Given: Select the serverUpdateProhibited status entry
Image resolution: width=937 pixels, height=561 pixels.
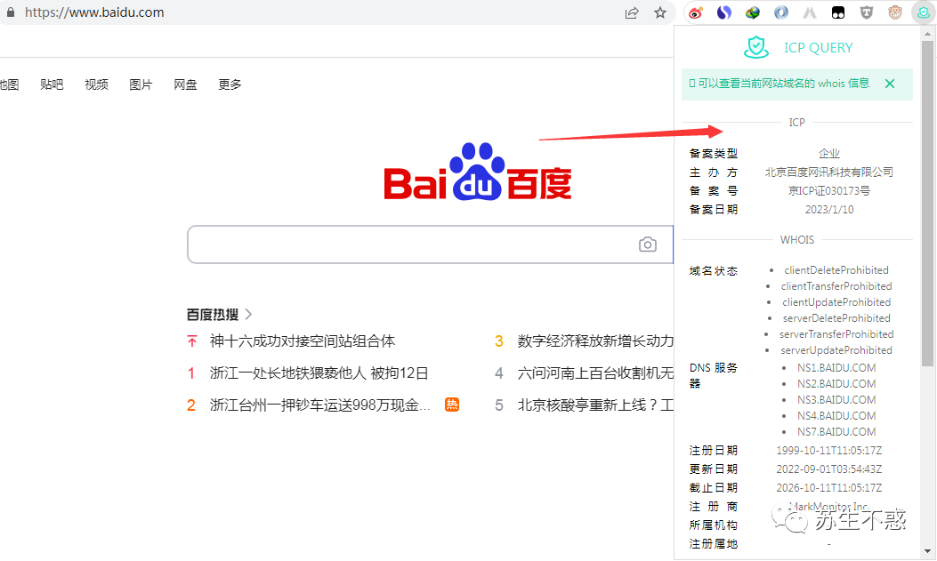Looking at the screenshot, I should pos(836,350).
